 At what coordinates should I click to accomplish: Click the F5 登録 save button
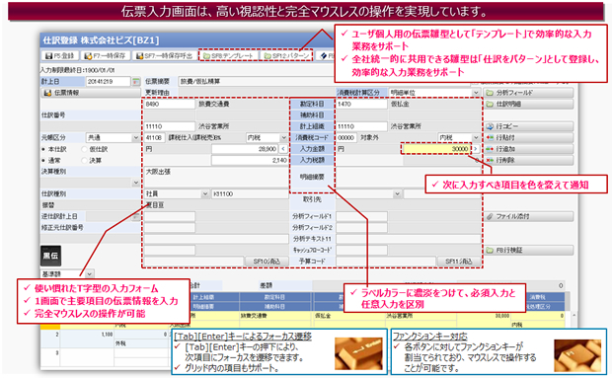click(59, 56)
